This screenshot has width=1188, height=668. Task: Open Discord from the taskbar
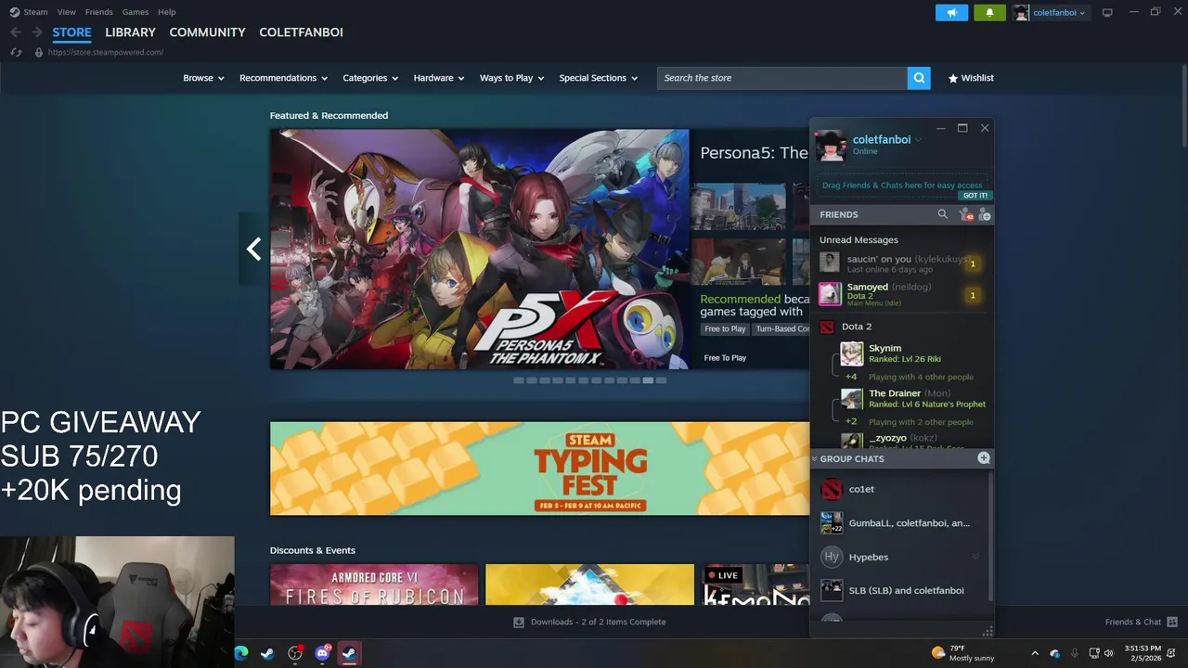coord(323,653)
